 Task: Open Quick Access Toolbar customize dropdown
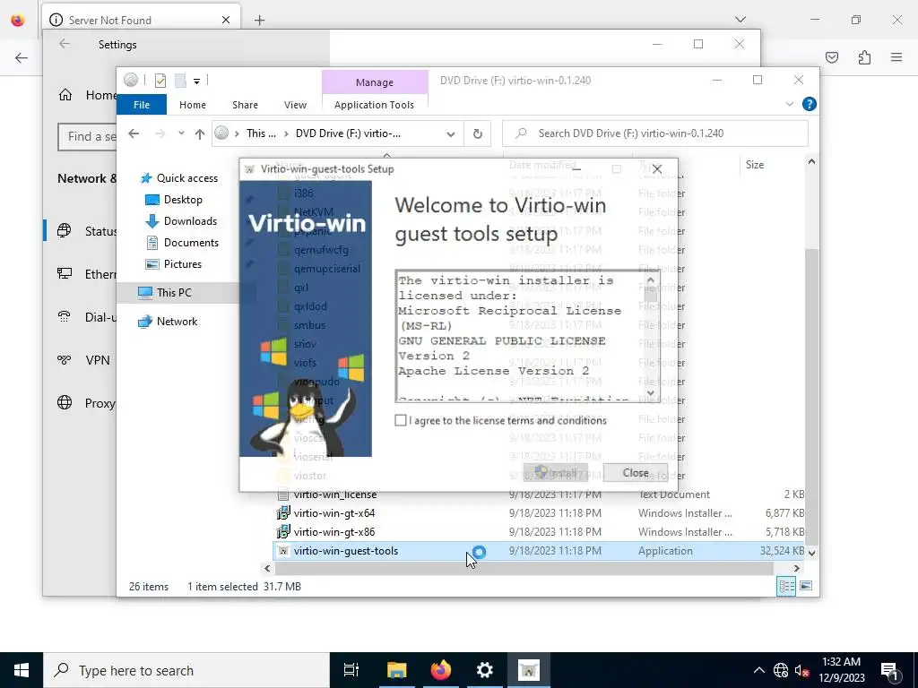(x=196, y=81)
